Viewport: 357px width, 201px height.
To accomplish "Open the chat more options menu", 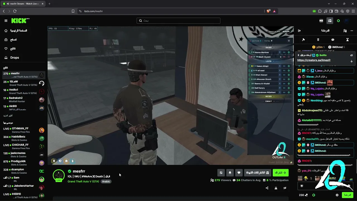I will coord(352,31).
